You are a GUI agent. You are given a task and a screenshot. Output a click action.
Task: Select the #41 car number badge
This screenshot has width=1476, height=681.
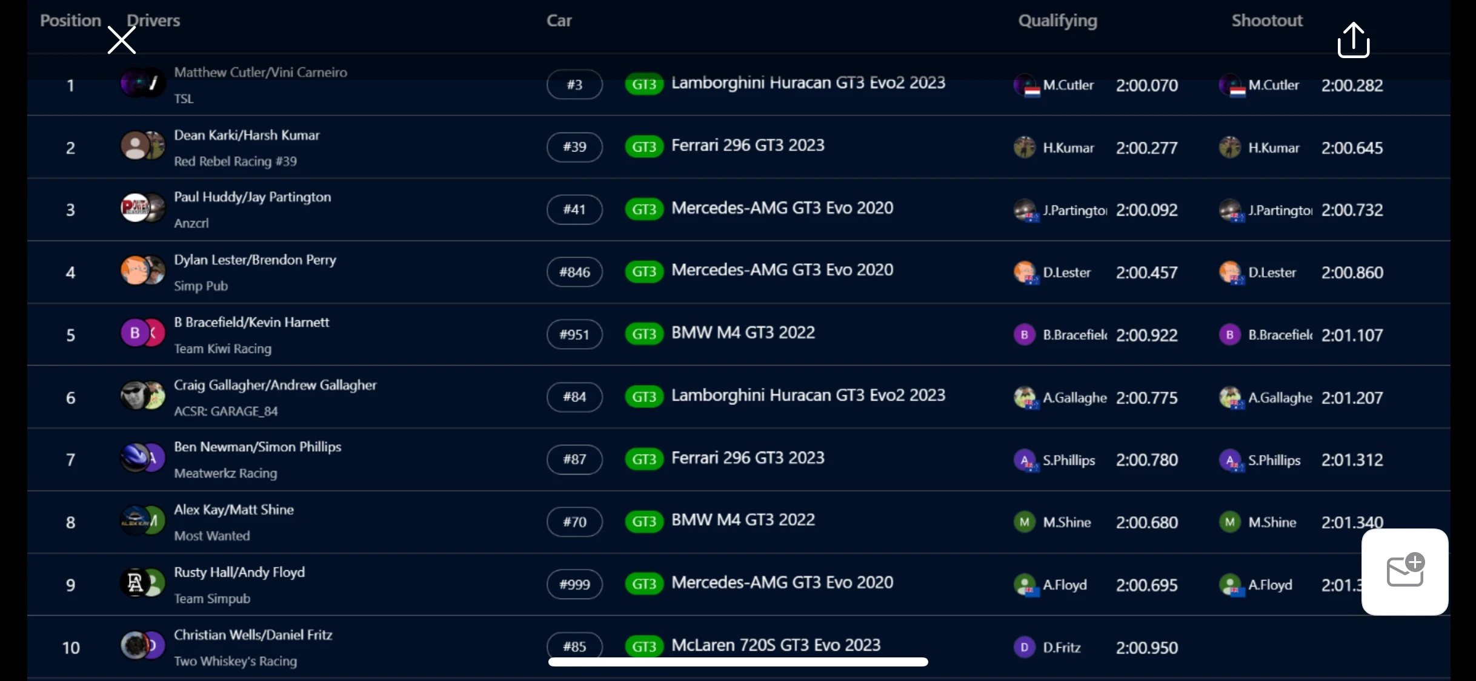(x=574, y=209)
